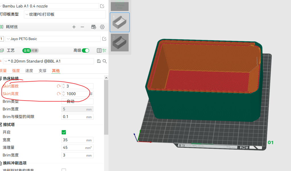Click the filament slot number 1

pyautogui.click(x=2, y=39)
